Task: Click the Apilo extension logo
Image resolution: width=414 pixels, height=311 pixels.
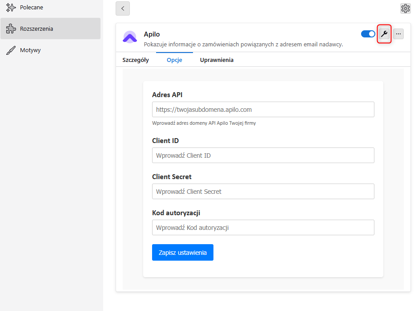Action: [130, 37]
